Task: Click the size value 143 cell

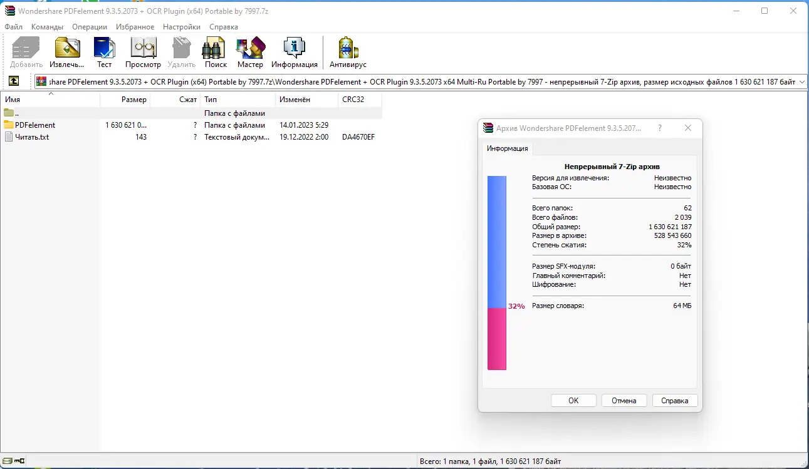Action: pos(141,137)
